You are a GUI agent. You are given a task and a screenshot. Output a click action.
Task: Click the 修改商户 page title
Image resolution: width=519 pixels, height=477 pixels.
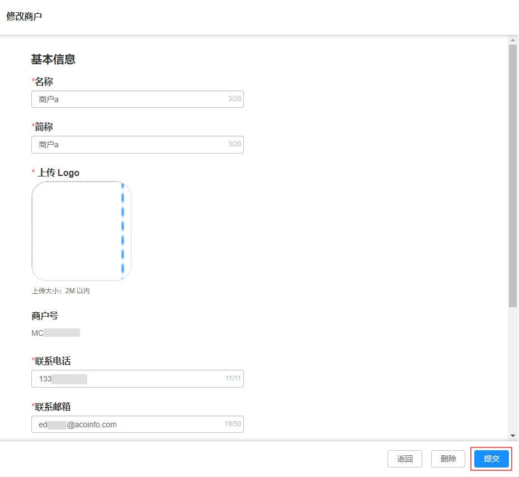pos(24,16)
